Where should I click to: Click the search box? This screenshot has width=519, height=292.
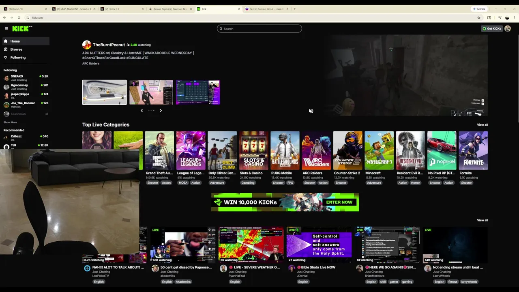[259, 28]
